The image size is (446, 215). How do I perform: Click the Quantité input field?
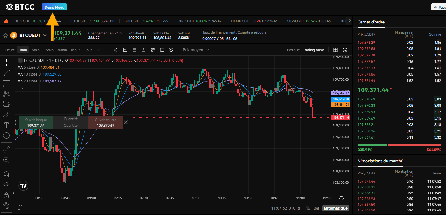coord(71,126)
